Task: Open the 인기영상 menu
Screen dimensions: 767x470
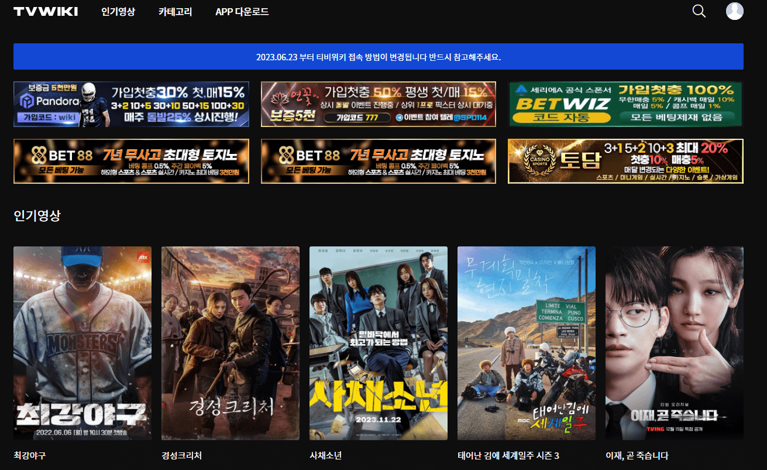Action: click(x=118, y=12)
